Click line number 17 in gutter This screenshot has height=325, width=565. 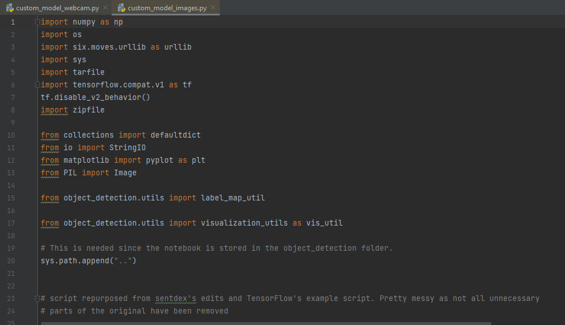11,223
